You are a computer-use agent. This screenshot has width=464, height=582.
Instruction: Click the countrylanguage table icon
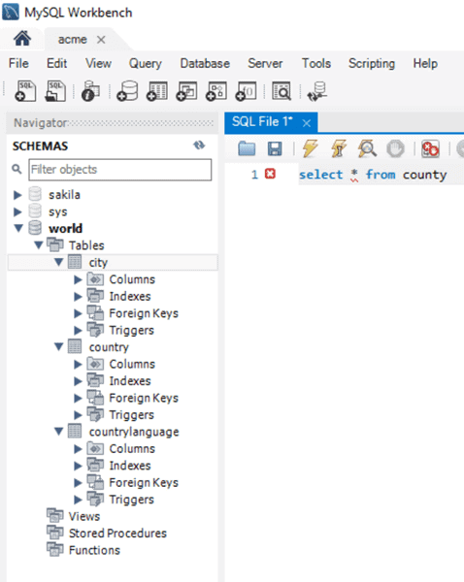tap(75, 432)
